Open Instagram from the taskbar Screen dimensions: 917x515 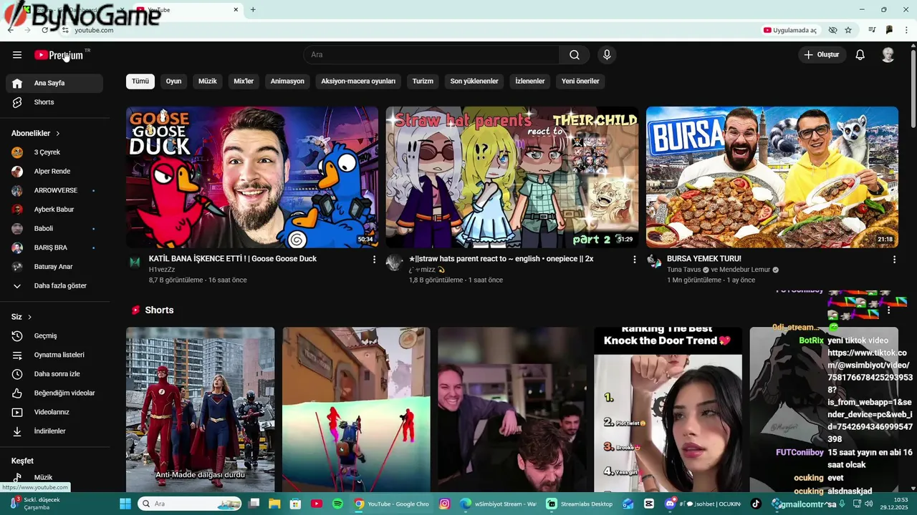[445, 504]
